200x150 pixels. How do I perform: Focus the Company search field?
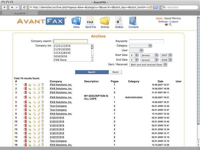click(x=70, y=41)
